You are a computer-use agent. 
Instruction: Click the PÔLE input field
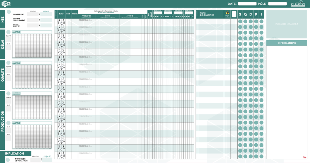277,4
